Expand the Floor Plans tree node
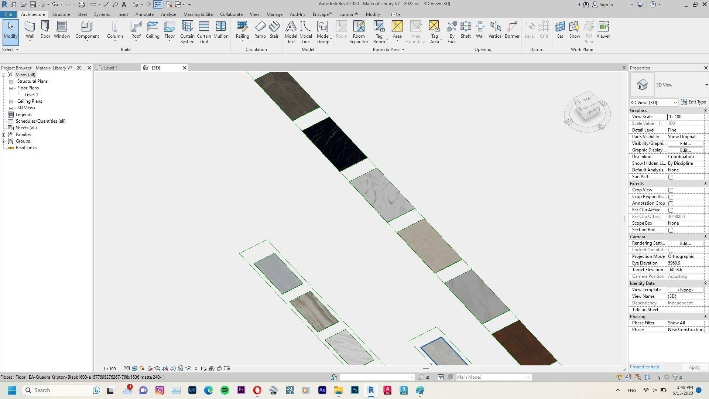The image size is (709, 399). pos(11,88)
